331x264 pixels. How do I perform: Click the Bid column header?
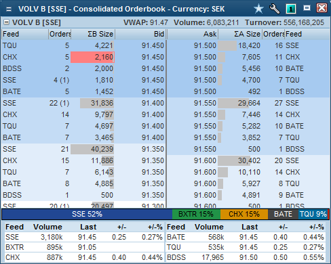coord(140,34)
